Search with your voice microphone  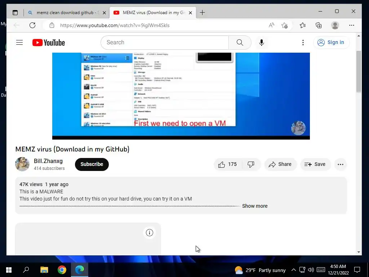click(262, 43)
